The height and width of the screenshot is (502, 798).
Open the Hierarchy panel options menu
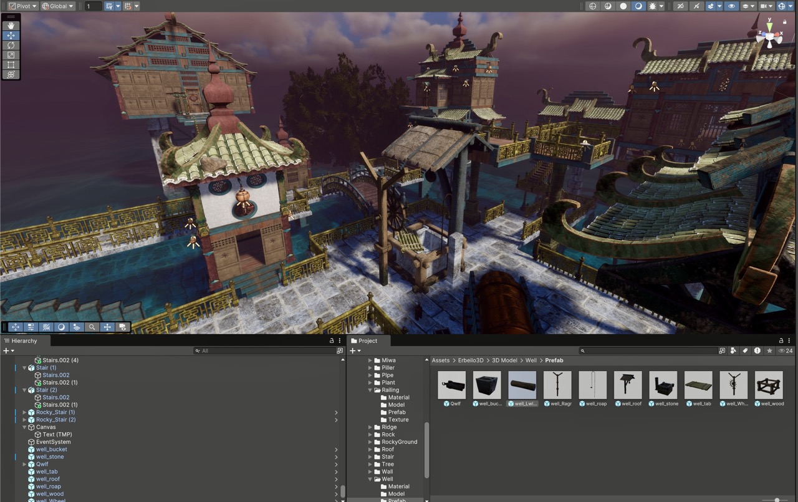(340, 340)
